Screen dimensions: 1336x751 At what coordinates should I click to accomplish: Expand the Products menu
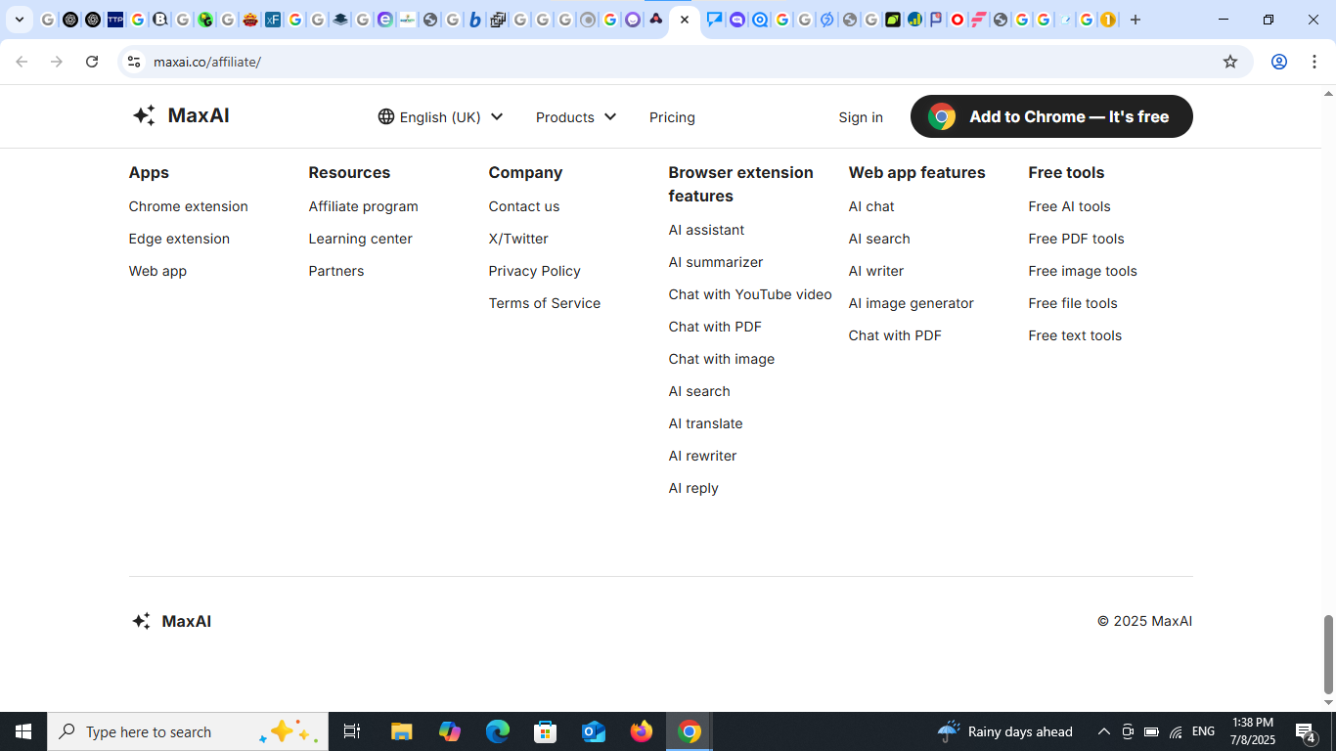pos(576,117)
